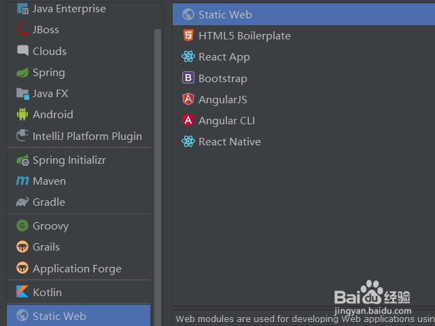
Task: Pick Spring Initializr from the list
Action: click(69, 160)
